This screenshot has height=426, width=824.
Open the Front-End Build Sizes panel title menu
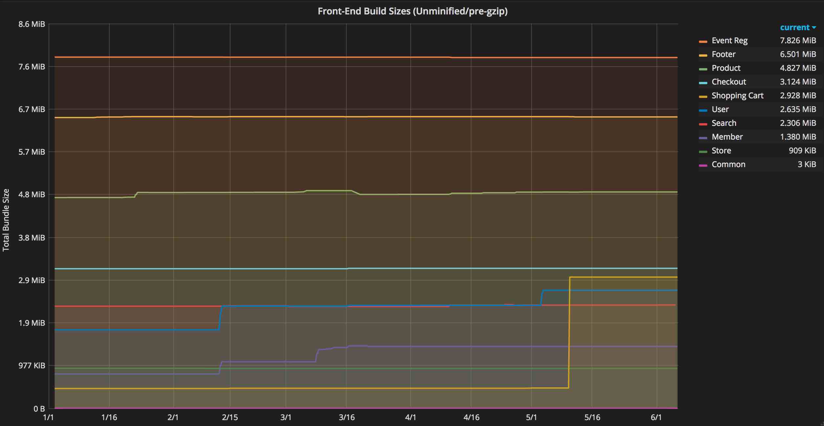click(413, 11)
